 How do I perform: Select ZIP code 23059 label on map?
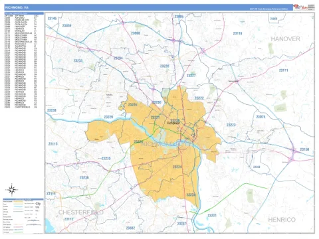66,26
